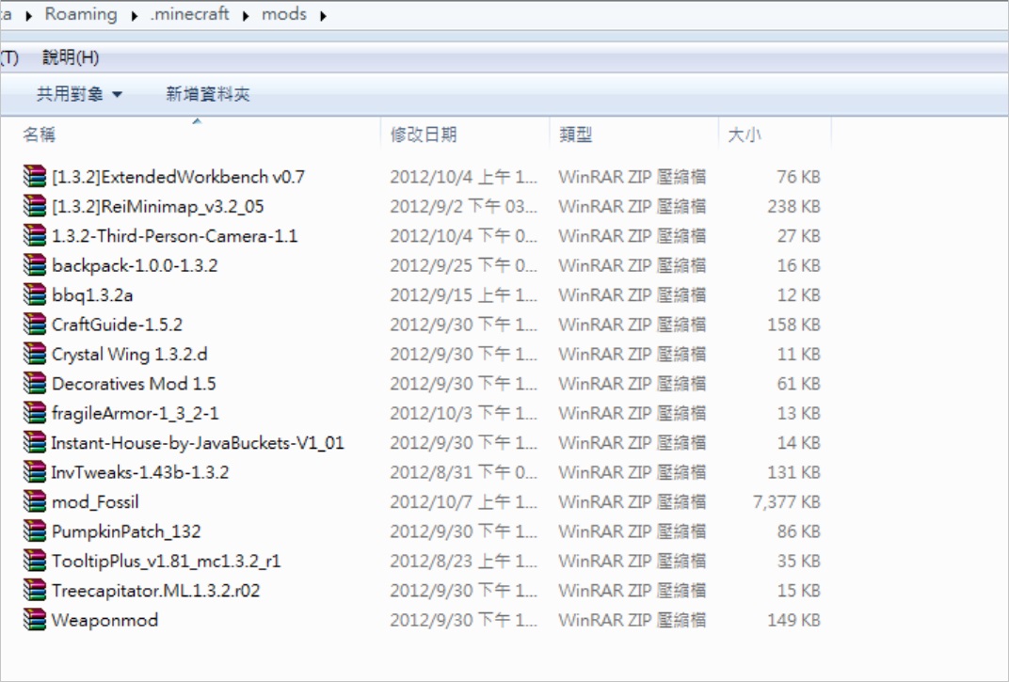This screenshot has width=1009, height=682.
Task: Click the 2012/10/7 date of mod_Fossil
Action: pos(463,502)
